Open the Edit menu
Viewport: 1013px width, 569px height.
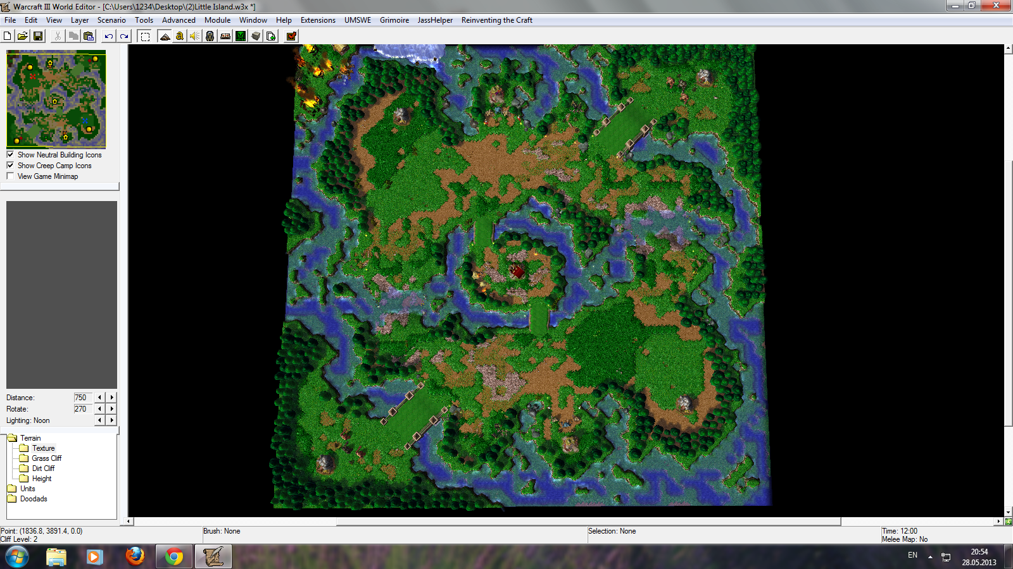[31, 20]
